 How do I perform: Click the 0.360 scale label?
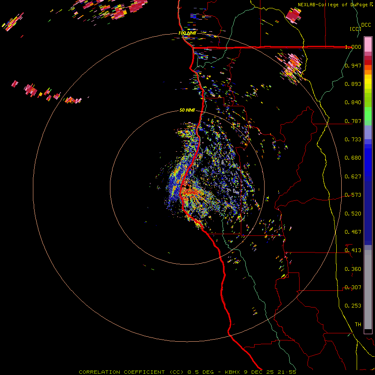tap(353, 269)
